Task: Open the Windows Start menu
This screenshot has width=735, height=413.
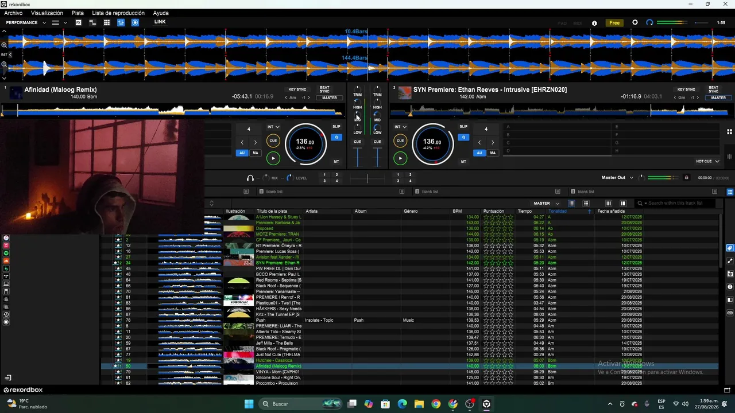Action: 249,404
